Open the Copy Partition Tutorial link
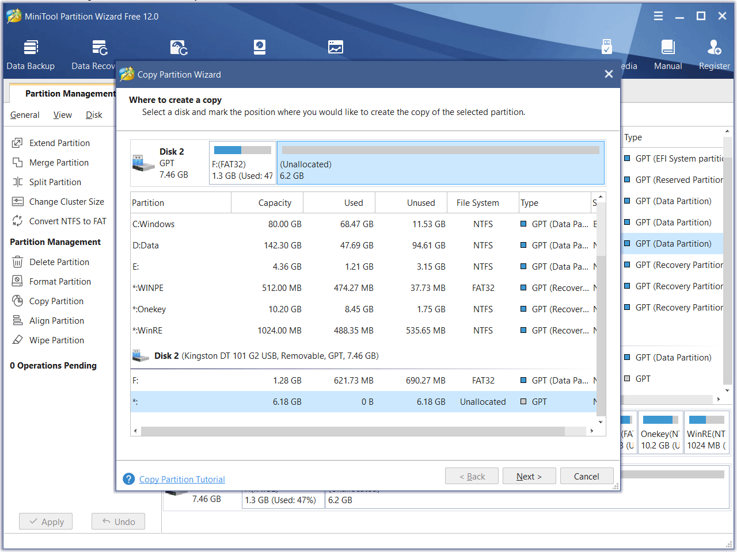The image size is (737, 552). [x=182, y=479]
